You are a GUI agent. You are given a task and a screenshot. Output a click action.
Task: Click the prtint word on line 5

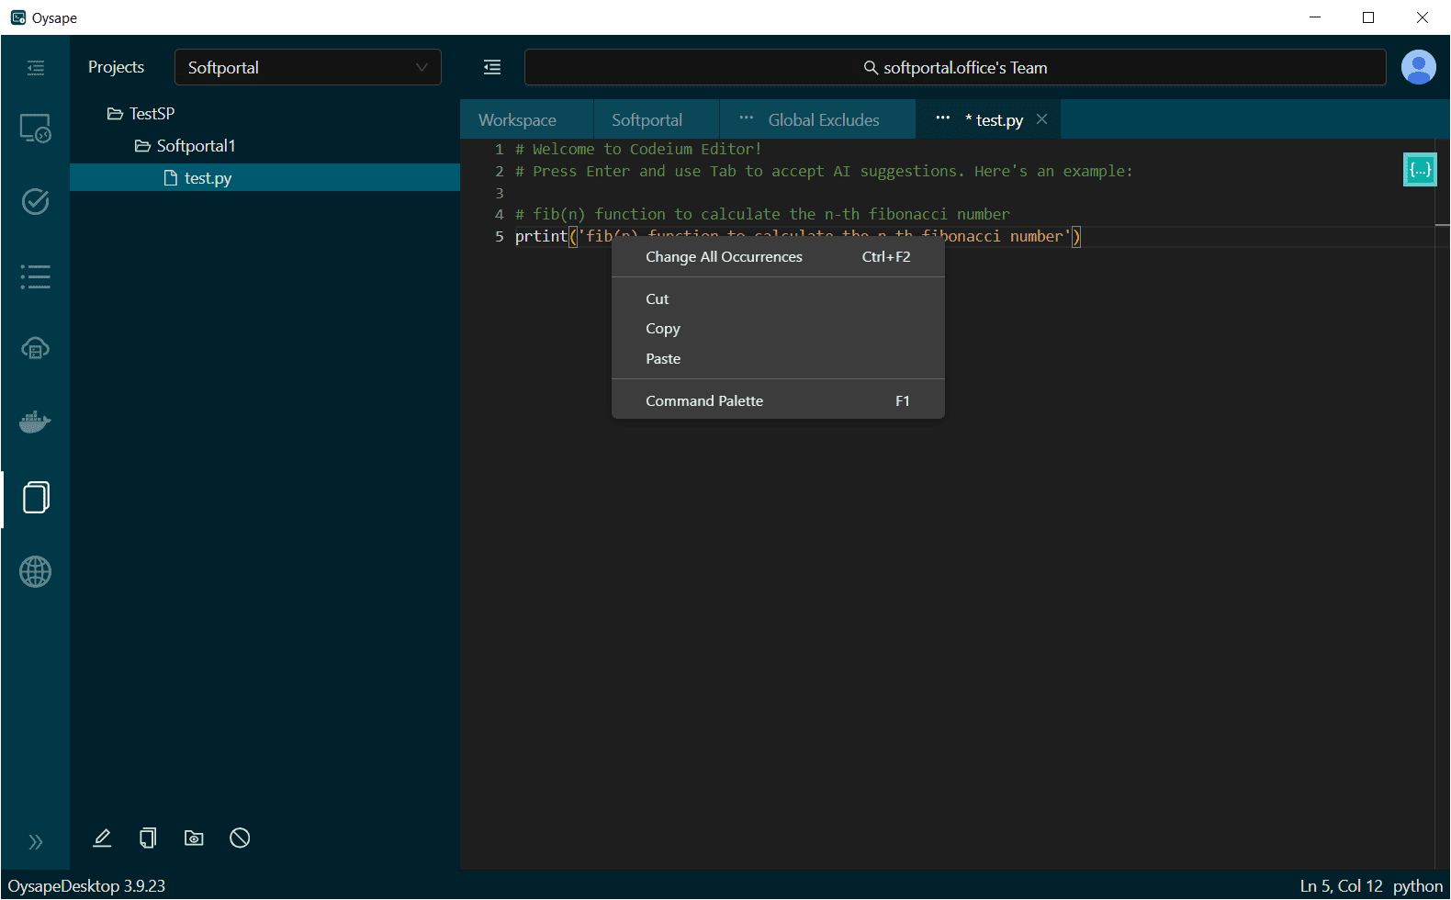pyautogui.click(x=542, y=236)
